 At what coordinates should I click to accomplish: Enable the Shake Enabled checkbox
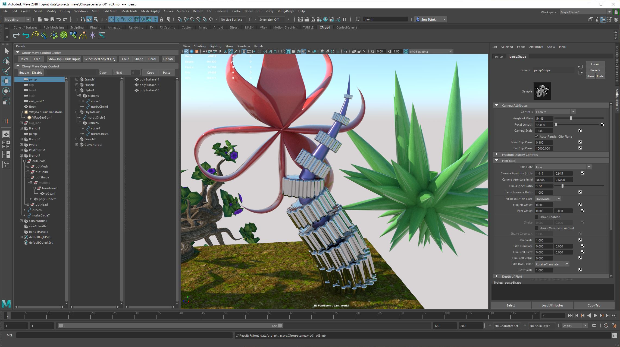537,217
